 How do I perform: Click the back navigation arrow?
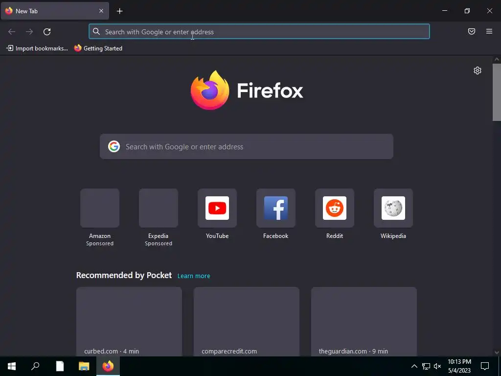pos(12,32)
